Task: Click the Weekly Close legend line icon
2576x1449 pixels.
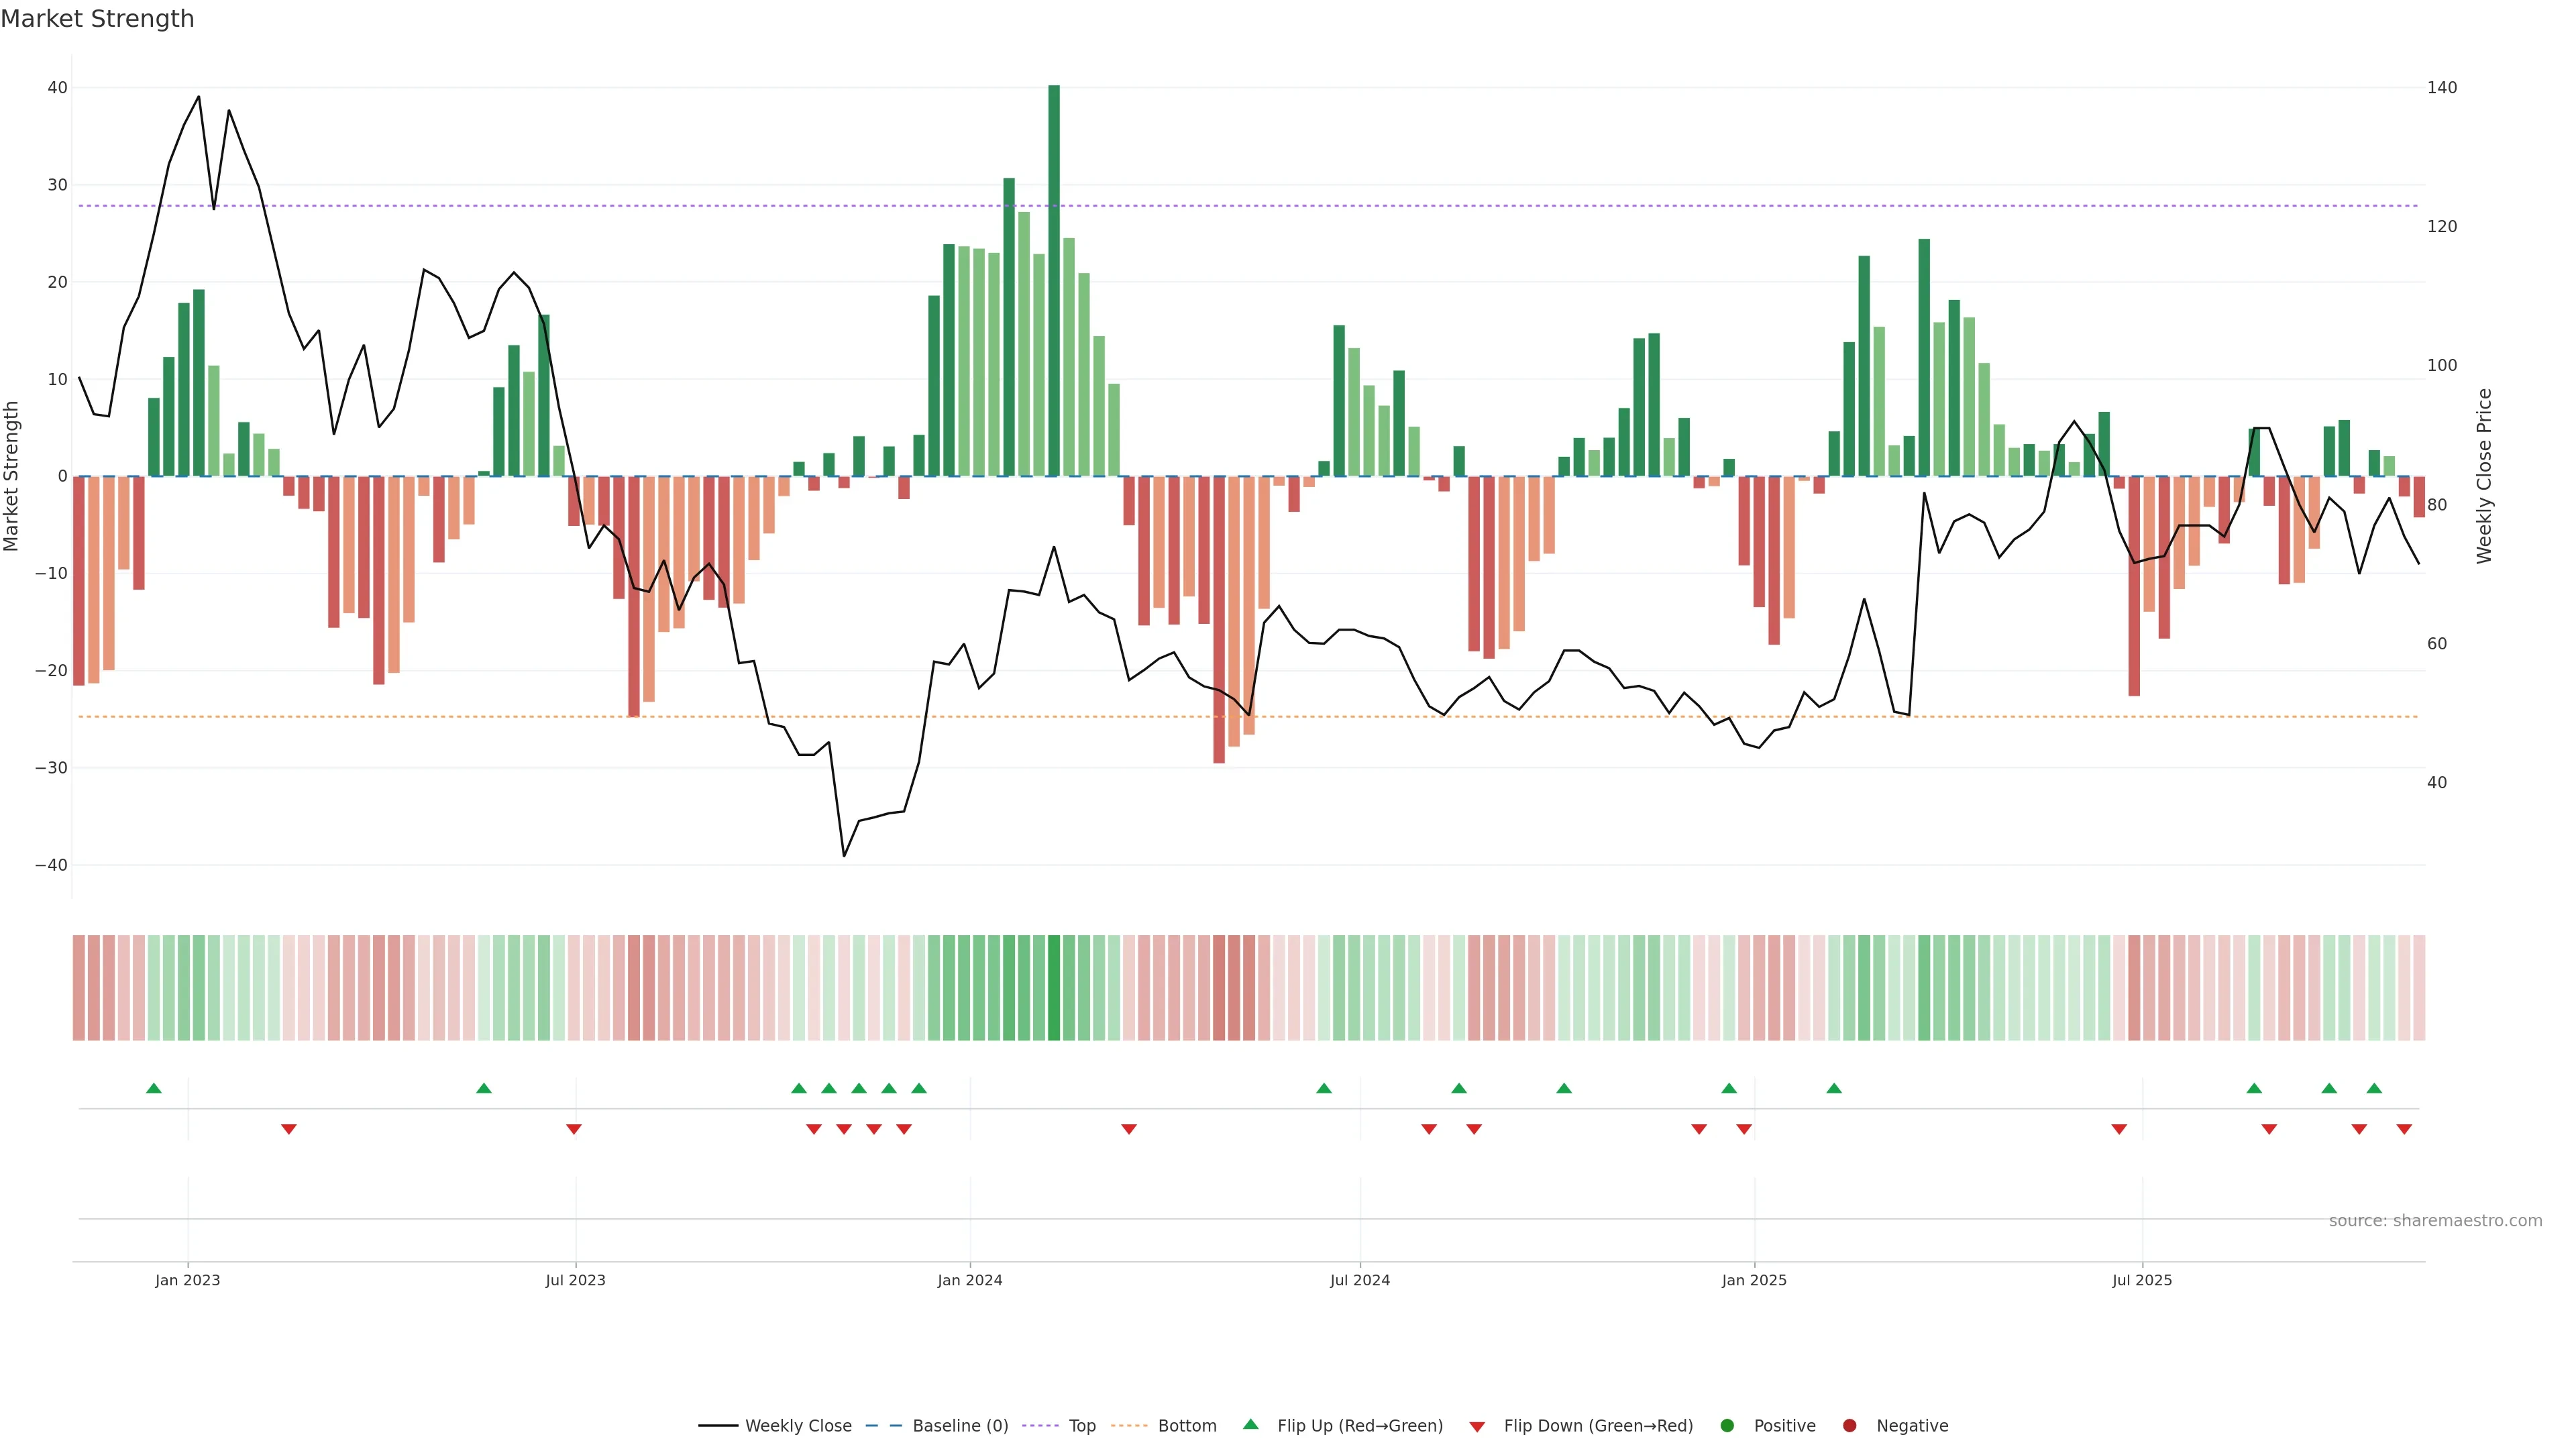Action: tap(718, 1426)
